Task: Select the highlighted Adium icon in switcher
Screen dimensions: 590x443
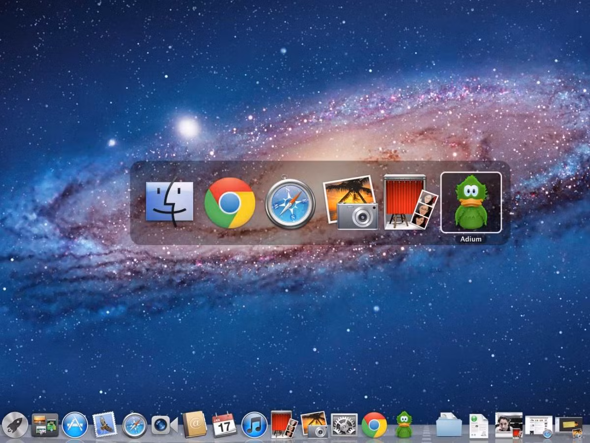Action: tap(471, 202)
